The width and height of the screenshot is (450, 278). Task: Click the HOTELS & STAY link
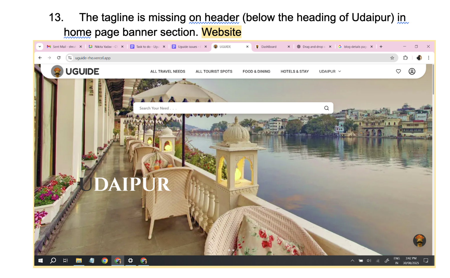point(295,71)
